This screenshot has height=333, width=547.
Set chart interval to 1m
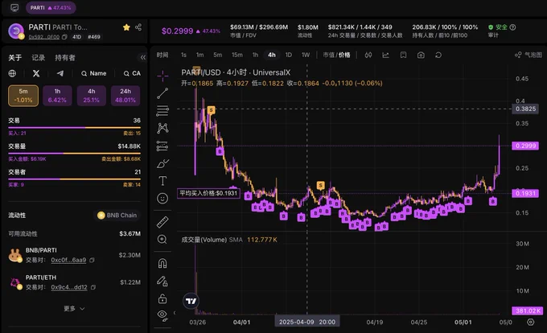coord(199,55)
